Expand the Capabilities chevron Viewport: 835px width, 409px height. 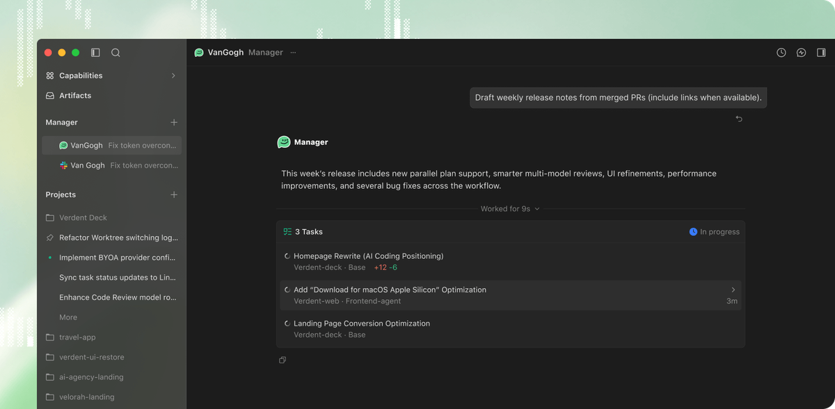(173, 76)
